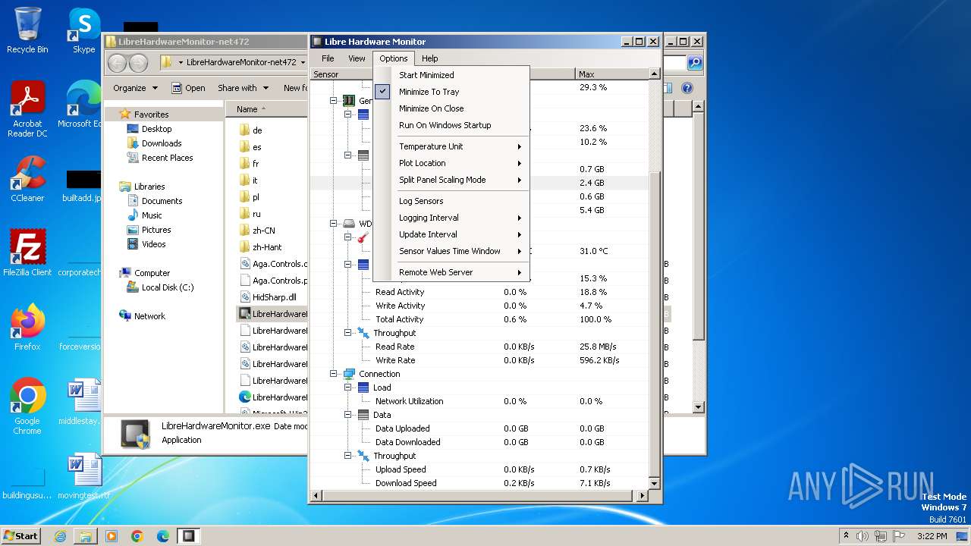Click the Load icon under Connection
The width and height of the screenshot is (971, 546).
(363, 388)
